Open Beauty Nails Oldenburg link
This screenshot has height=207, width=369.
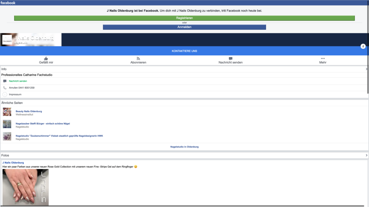(x=29, y=111)
